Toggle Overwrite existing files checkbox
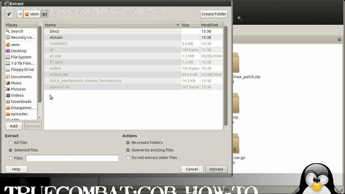345x194 pixels. [128, 150]
